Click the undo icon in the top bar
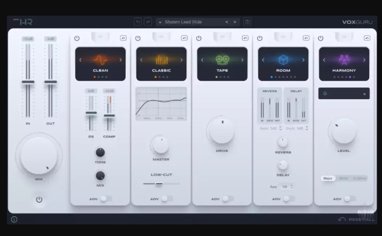 [x=137, y=22]
